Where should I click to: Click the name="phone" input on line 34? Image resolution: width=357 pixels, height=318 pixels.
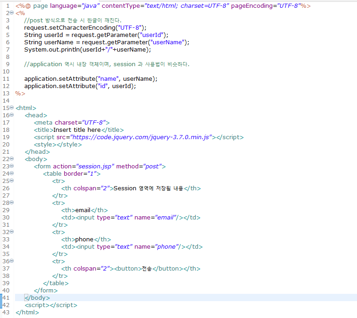click(131, 247)
